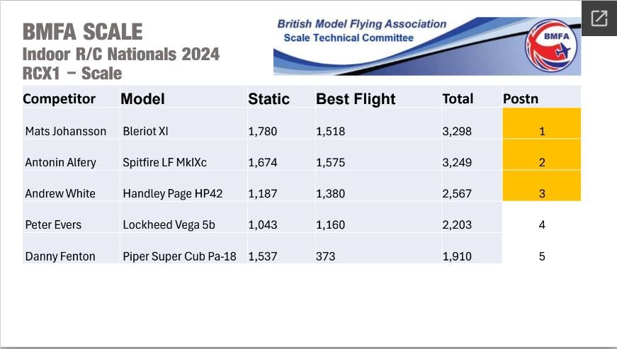Screen dimensions: 617x349
Task: Open the slide in a new window
Action: pos(599,18)
